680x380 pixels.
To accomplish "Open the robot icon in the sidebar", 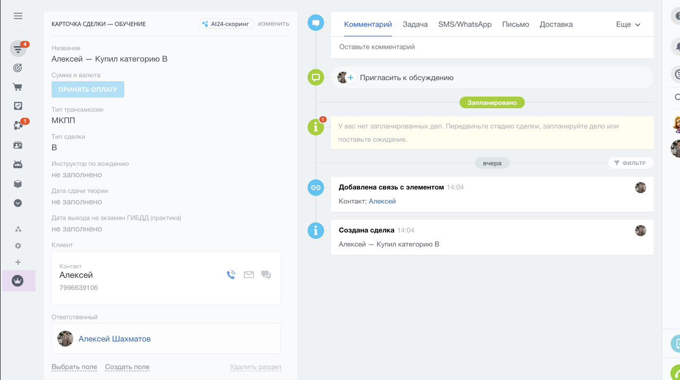I will pos(18,165).
